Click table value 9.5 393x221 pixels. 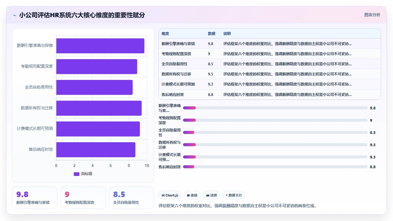point(210,74)
